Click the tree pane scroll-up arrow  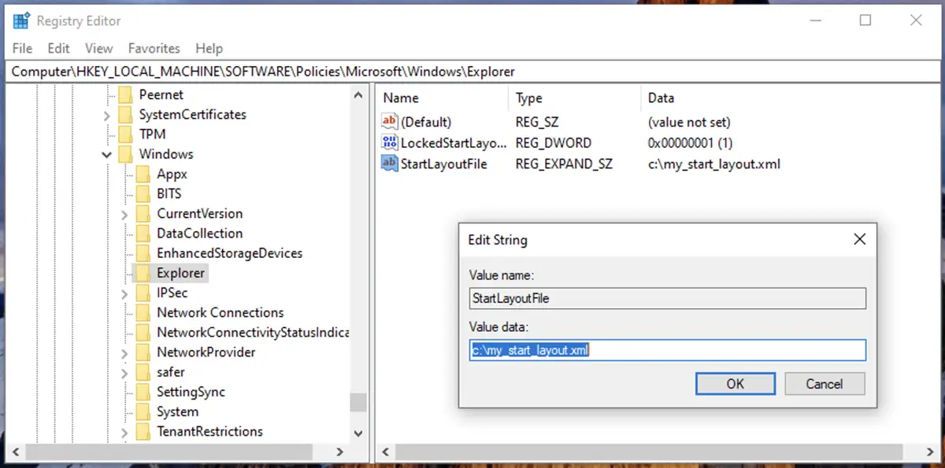click(x=359, y=95)
